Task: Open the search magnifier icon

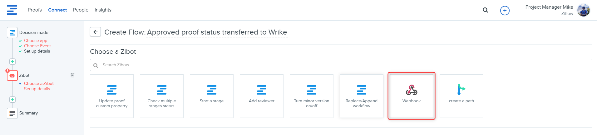Action: click(x=485, y=10)
